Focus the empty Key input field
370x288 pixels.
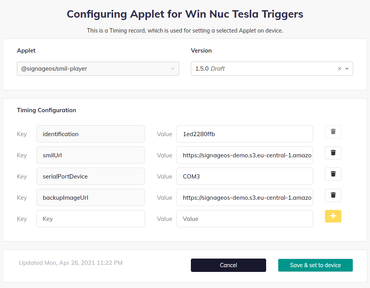pyautogui.click(x=91, y=219)
